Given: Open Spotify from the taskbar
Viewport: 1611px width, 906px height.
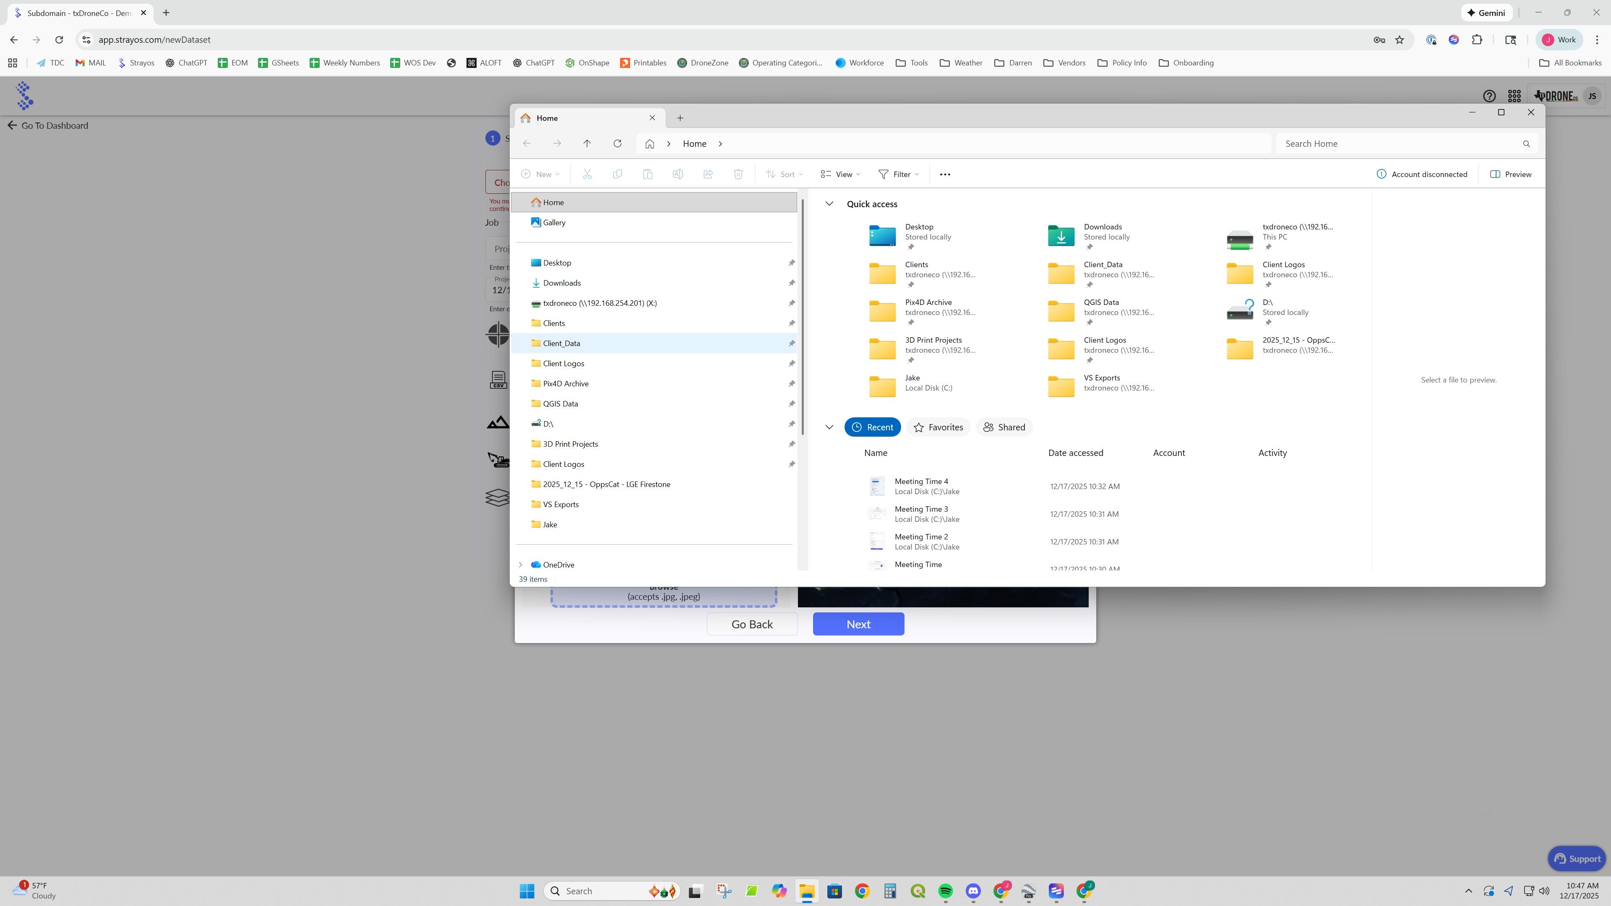Looking at the screenshot, I should pyautogui.click(x=946, y=891).
